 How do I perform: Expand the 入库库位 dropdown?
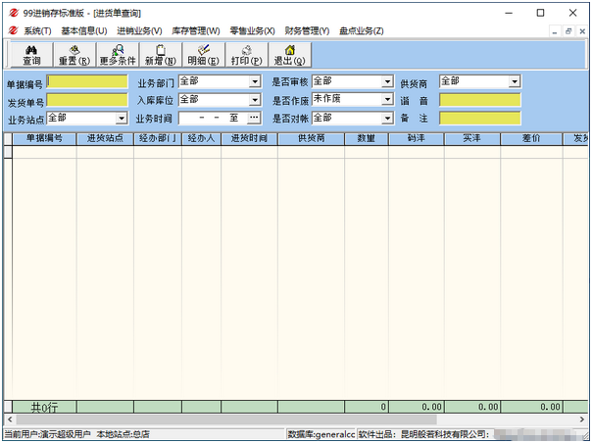255,100
